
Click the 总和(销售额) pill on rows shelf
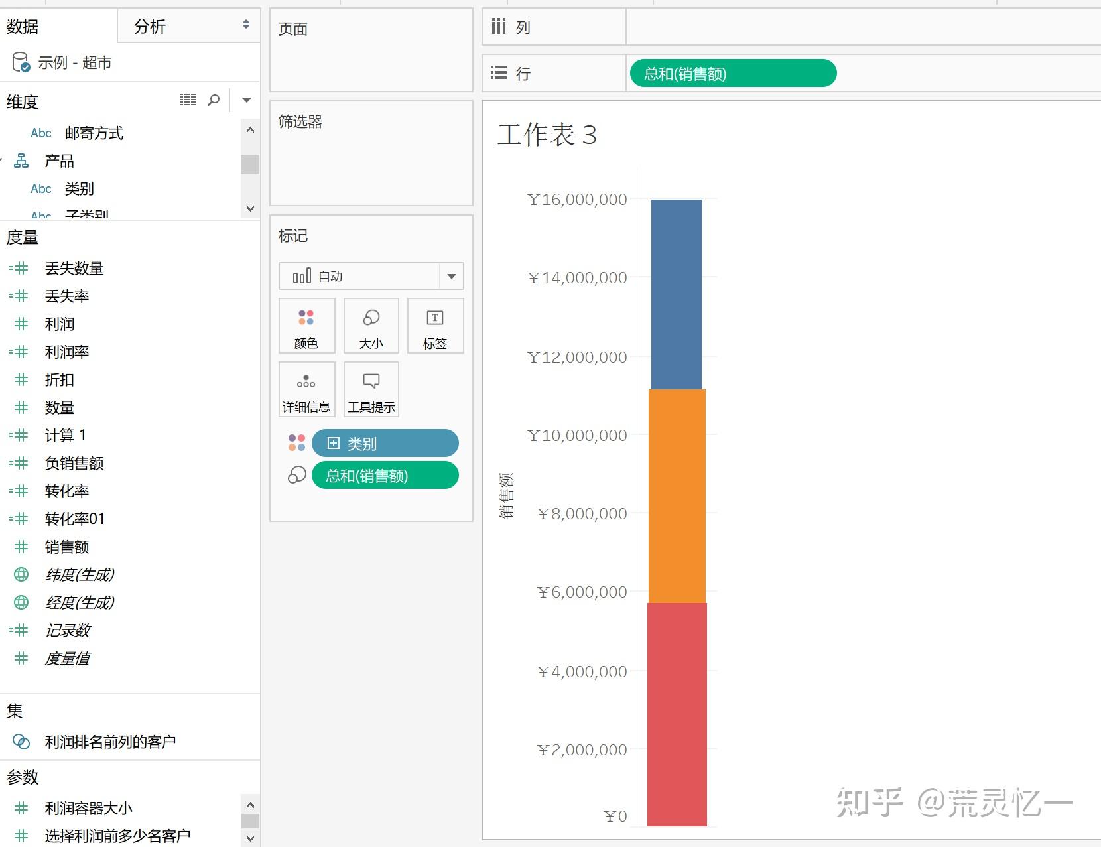click(733, 74)
